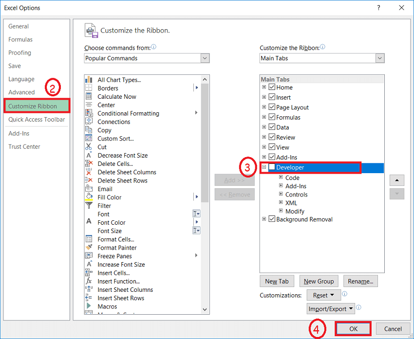This screenshot has height=339, width=414.
Task: Click the New Group button
Action: 319,281
